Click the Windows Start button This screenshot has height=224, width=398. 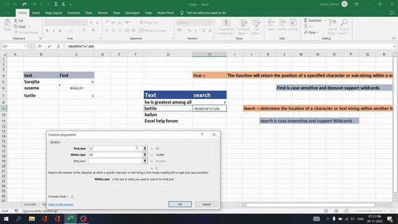pyautogui.click(x=6, y=218)
